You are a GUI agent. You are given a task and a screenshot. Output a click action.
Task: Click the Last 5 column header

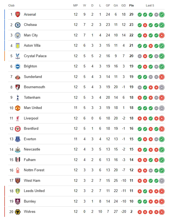point(150,5)
